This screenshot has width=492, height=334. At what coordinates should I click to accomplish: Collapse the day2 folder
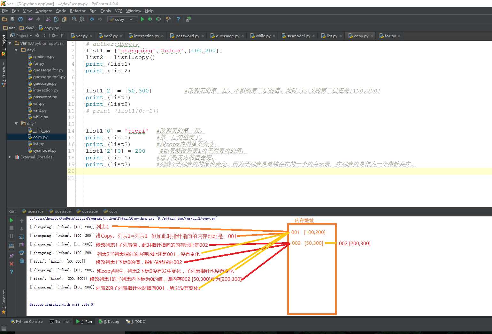tap(16, 123)
